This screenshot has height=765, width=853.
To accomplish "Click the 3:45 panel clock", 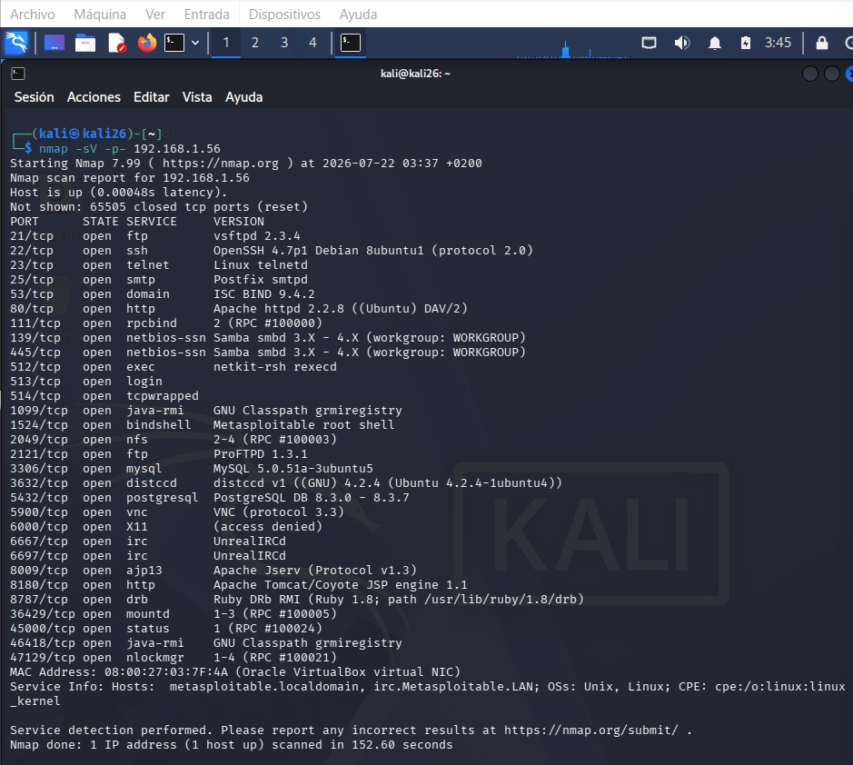I will pos(778,43).
